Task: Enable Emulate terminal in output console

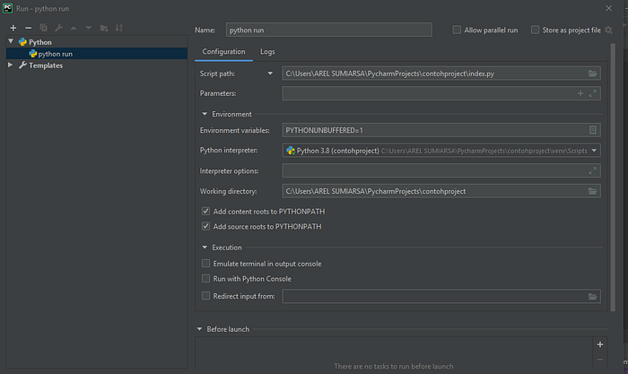Action: pos(205,264)
